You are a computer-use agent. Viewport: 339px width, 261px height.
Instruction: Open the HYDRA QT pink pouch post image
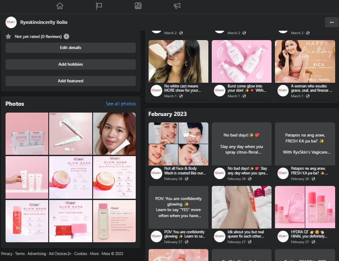click(305, 207)
